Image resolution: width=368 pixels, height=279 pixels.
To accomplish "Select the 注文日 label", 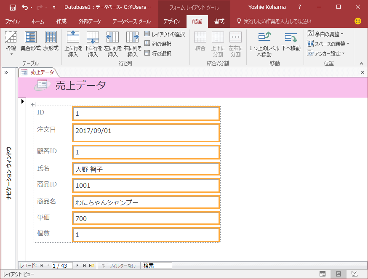I will point(46,130).
